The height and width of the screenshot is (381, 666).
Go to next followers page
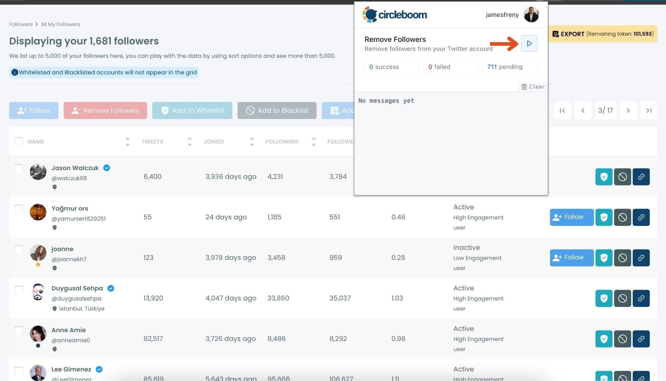[628, 110]
